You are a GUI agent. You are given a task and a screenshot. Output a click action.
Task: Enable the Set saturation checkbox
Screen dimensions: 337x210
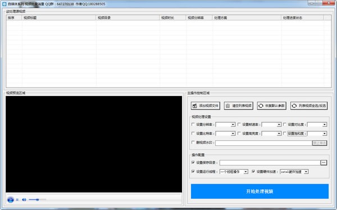(x=285, y=133)
